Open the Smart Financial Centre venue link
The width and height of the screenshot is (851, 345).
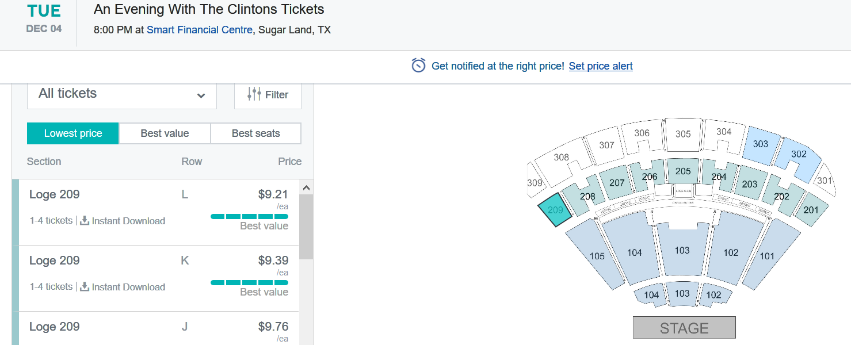pyautogui.click(x=199, y=30)
